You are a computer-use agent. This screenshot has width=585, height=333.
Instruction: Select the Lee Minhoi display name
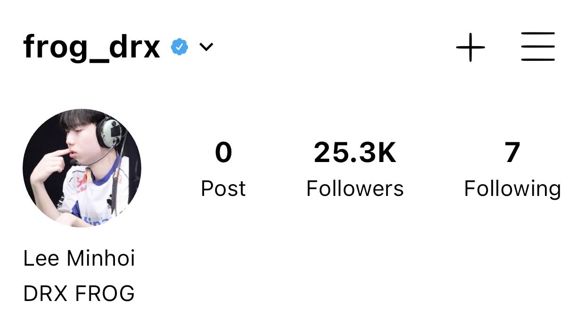pyautogui.click(x=79, y=258)
